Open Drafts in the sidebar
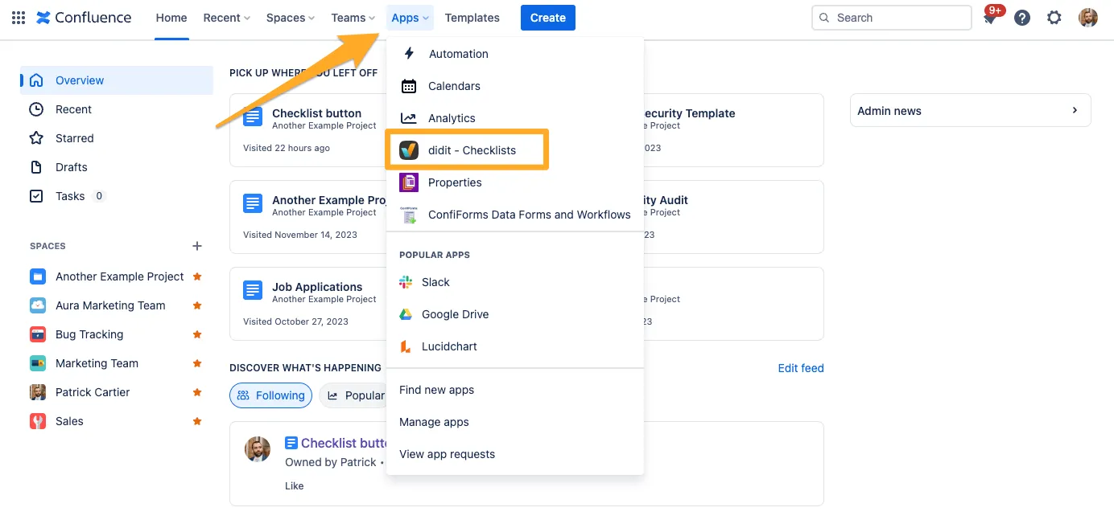Image resolution: width=1114 pixels, height=524 pixels. (x=117, y=167)
